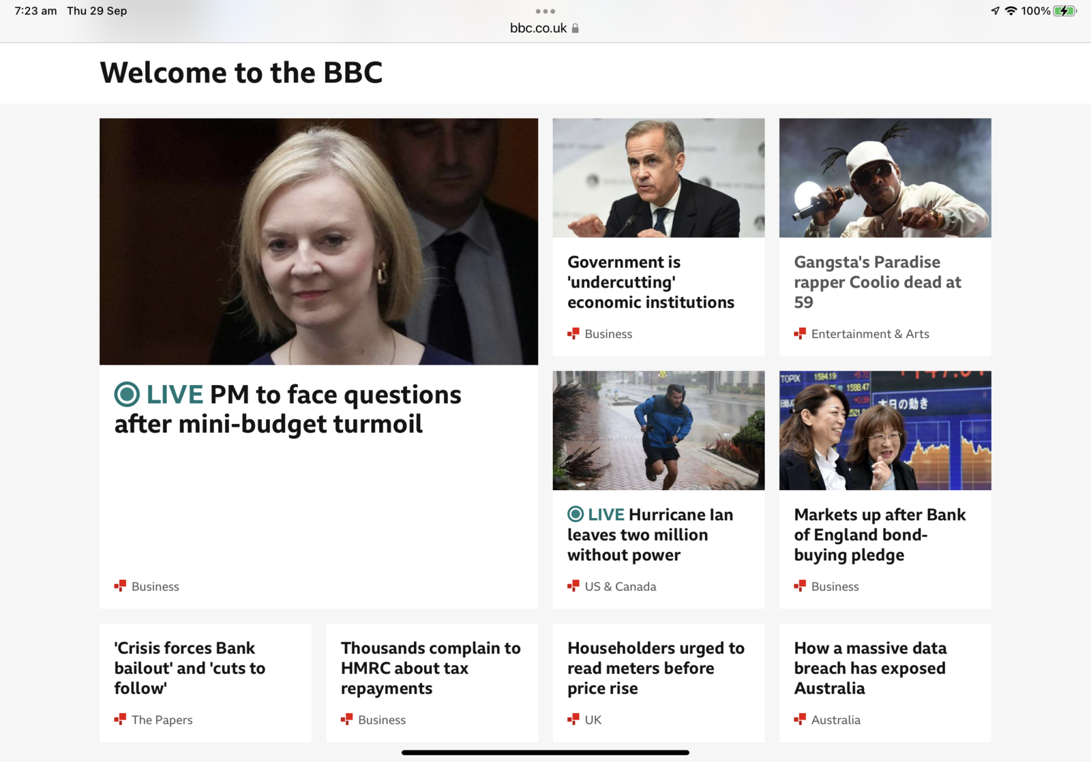Read 'Householders urged to read meters' story
This screenshot has width=1091, height=762.
coord(656,668)
